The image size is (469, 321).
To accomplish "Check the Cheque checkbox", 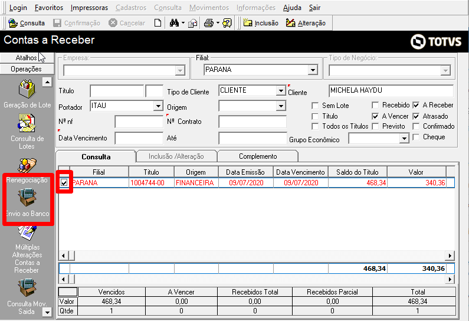I will 416,137.
